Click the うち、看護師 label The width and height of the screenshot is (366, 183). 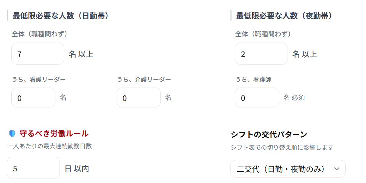pos(253,79)
